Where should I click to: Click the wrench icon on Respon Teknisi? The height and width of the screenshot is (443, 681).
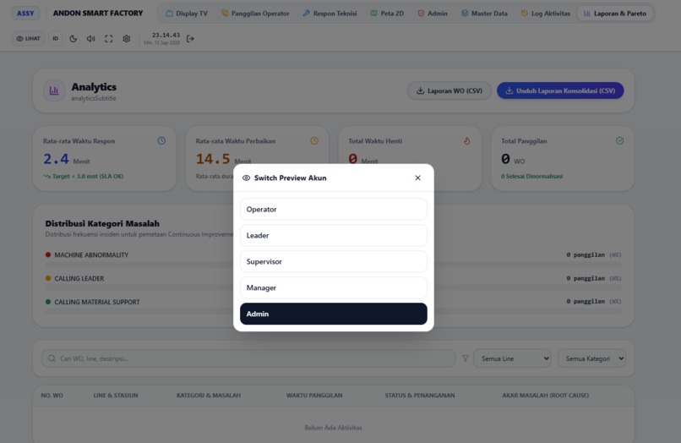point(306,14)
